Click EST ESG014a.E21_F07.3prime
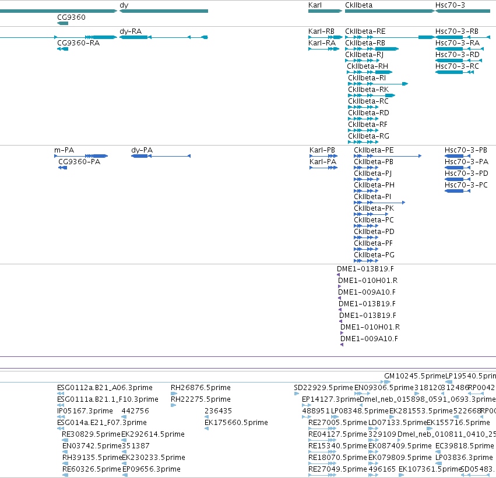This screenshot has width=496, height=478. (x=102, y=423)
